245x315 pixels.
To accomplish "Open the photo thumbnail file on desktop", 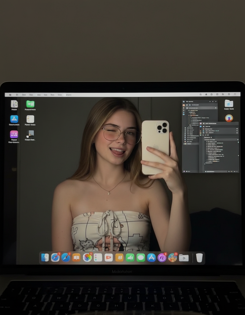I will 30,134.
